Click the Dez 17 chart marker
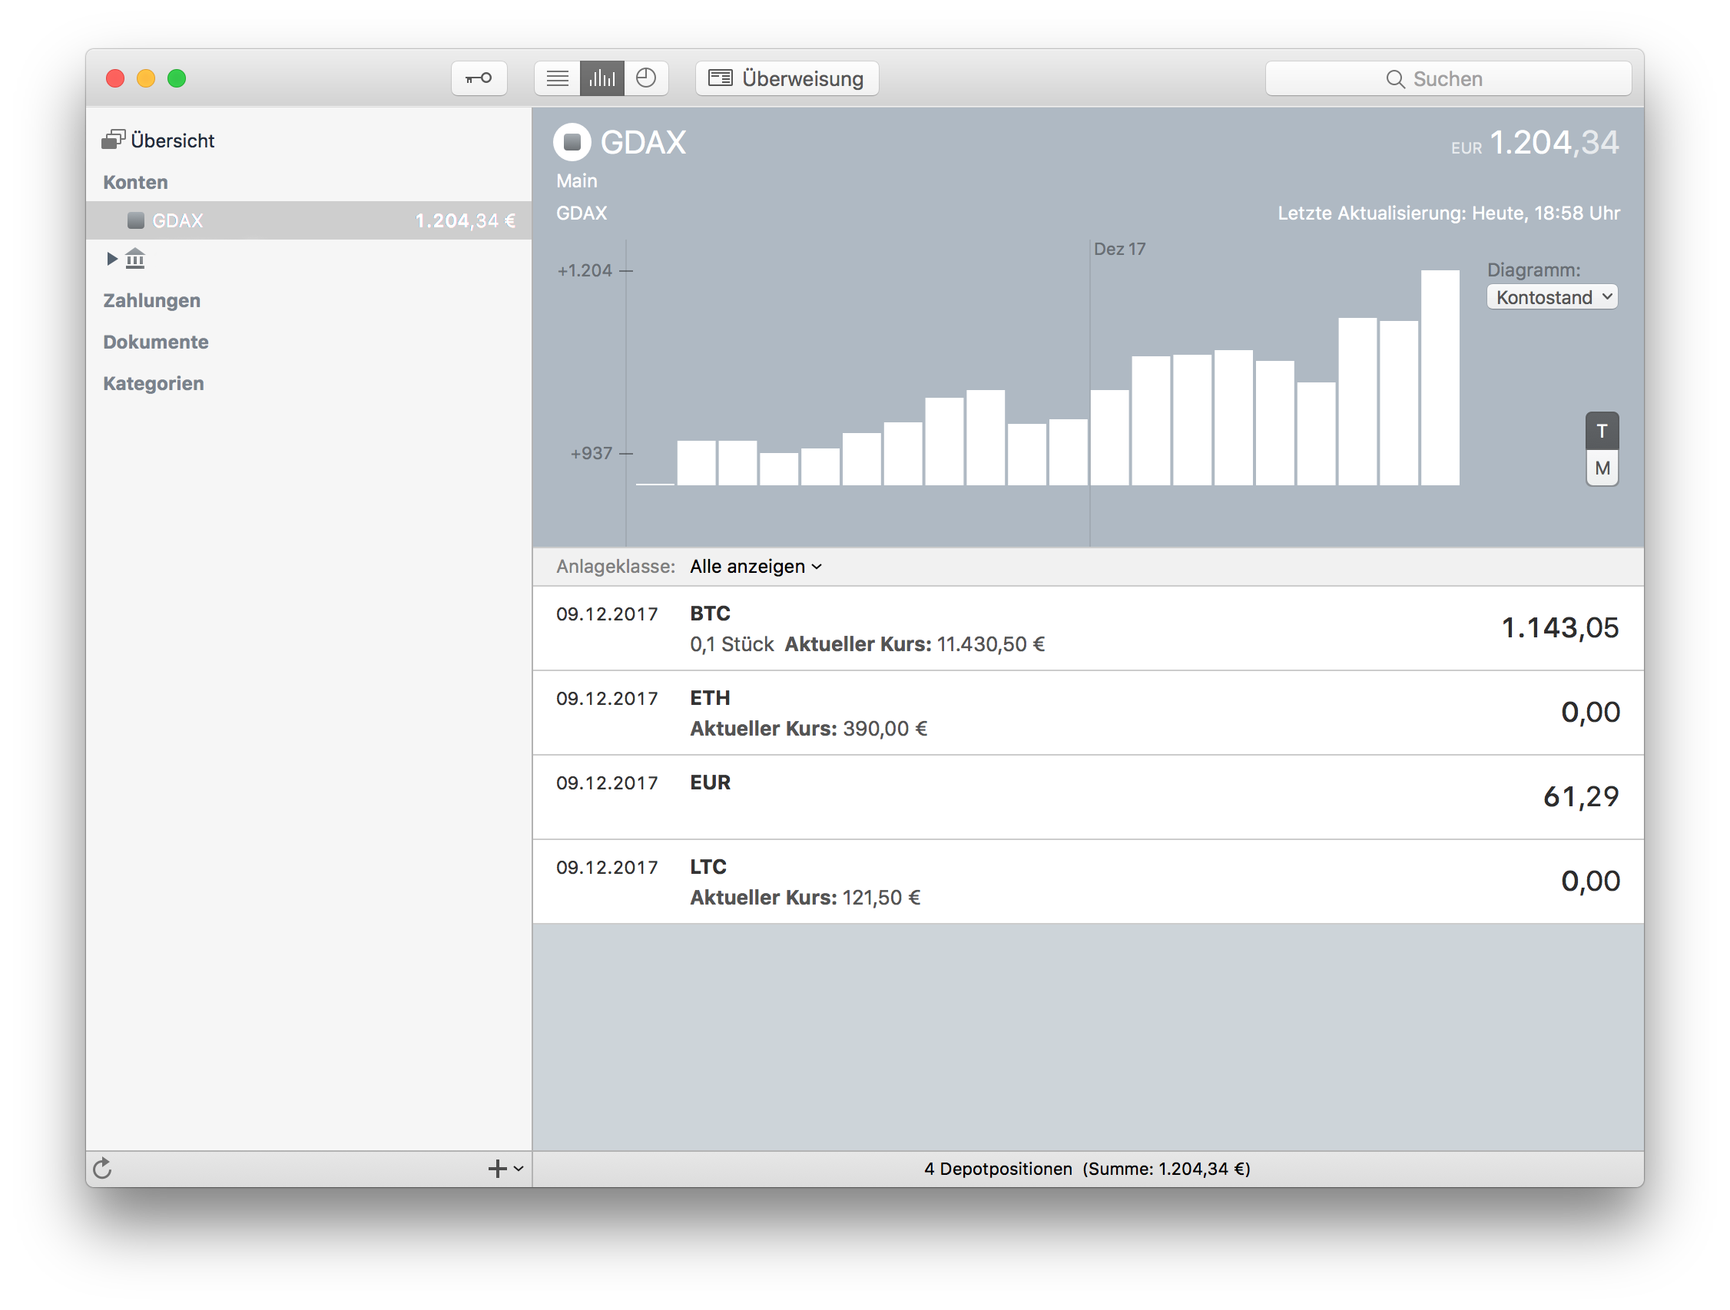 (1119, 249)
